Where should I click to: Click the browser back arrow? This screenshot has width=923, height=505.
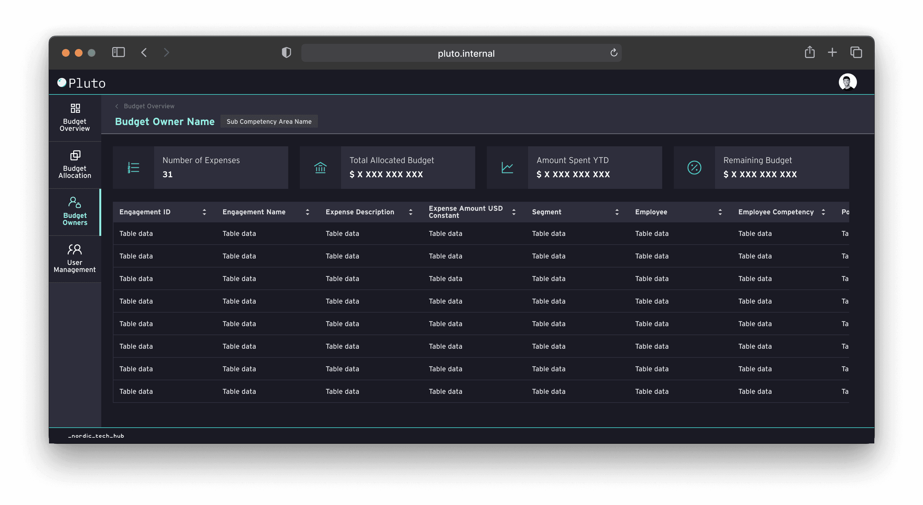point(144,53)
